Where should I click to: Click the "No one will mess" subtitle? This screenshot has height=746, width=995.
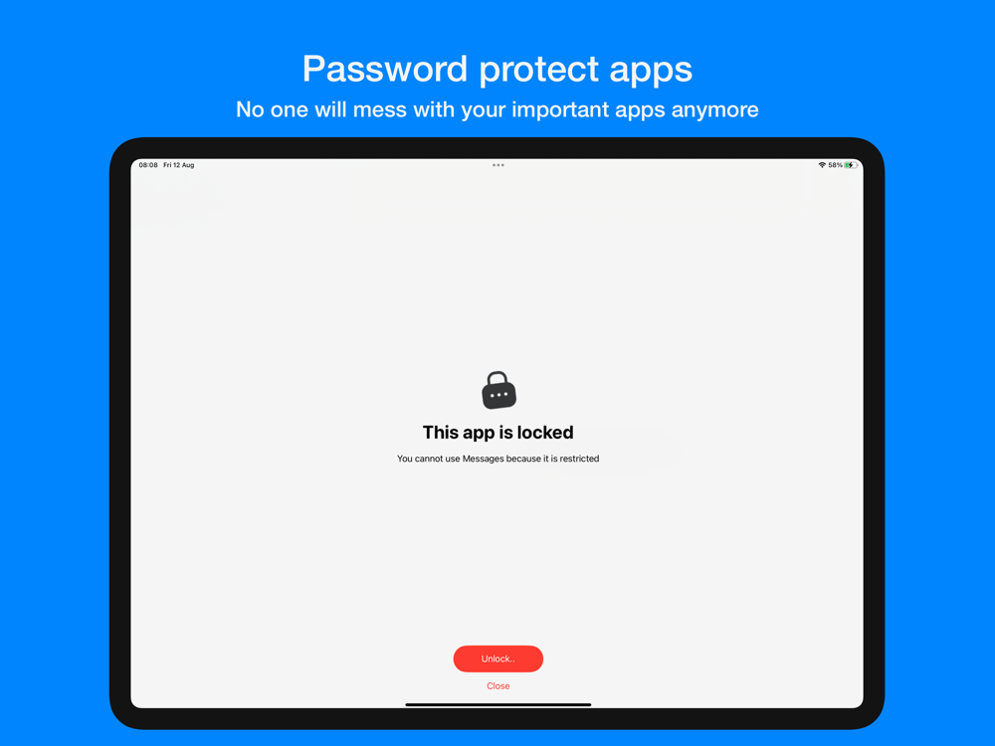[497, 109]
